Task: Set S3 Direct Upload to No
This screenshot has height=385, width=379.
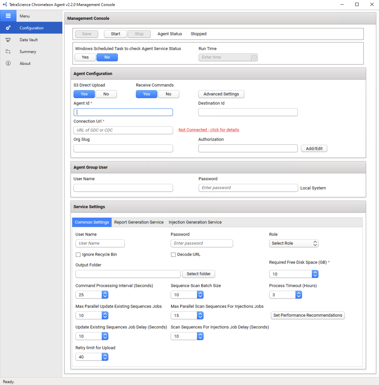Action: [106, 94]
